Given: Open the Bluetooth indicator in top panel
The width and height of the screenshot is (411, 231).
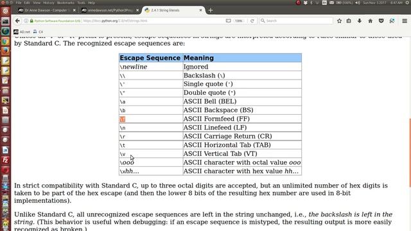Looking at the screenshot, I should (311, 3).
